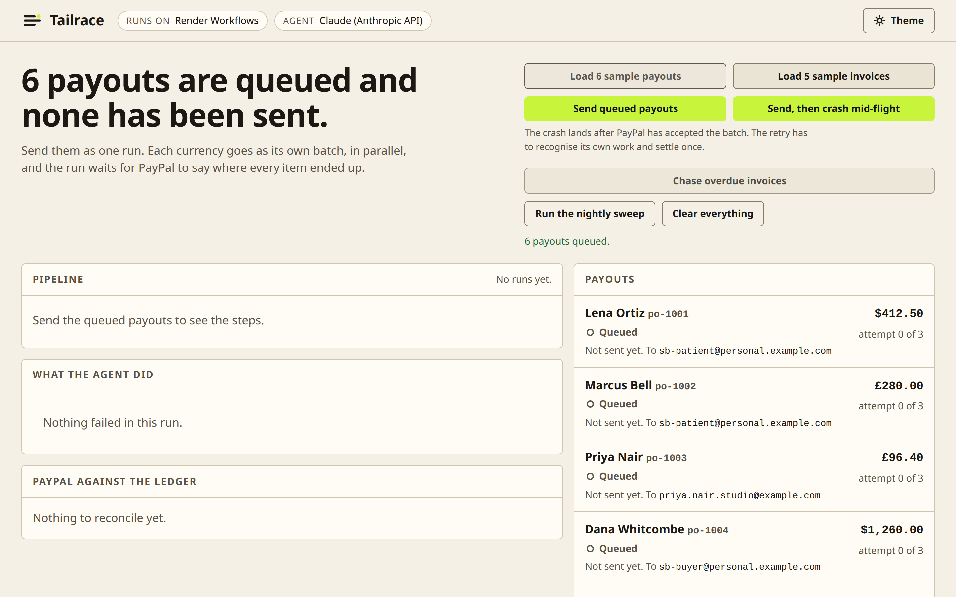Screen dimensions: 956x597
Task: Run the nightly sweep
Action: pyautogui.click(x=590, y=214)
